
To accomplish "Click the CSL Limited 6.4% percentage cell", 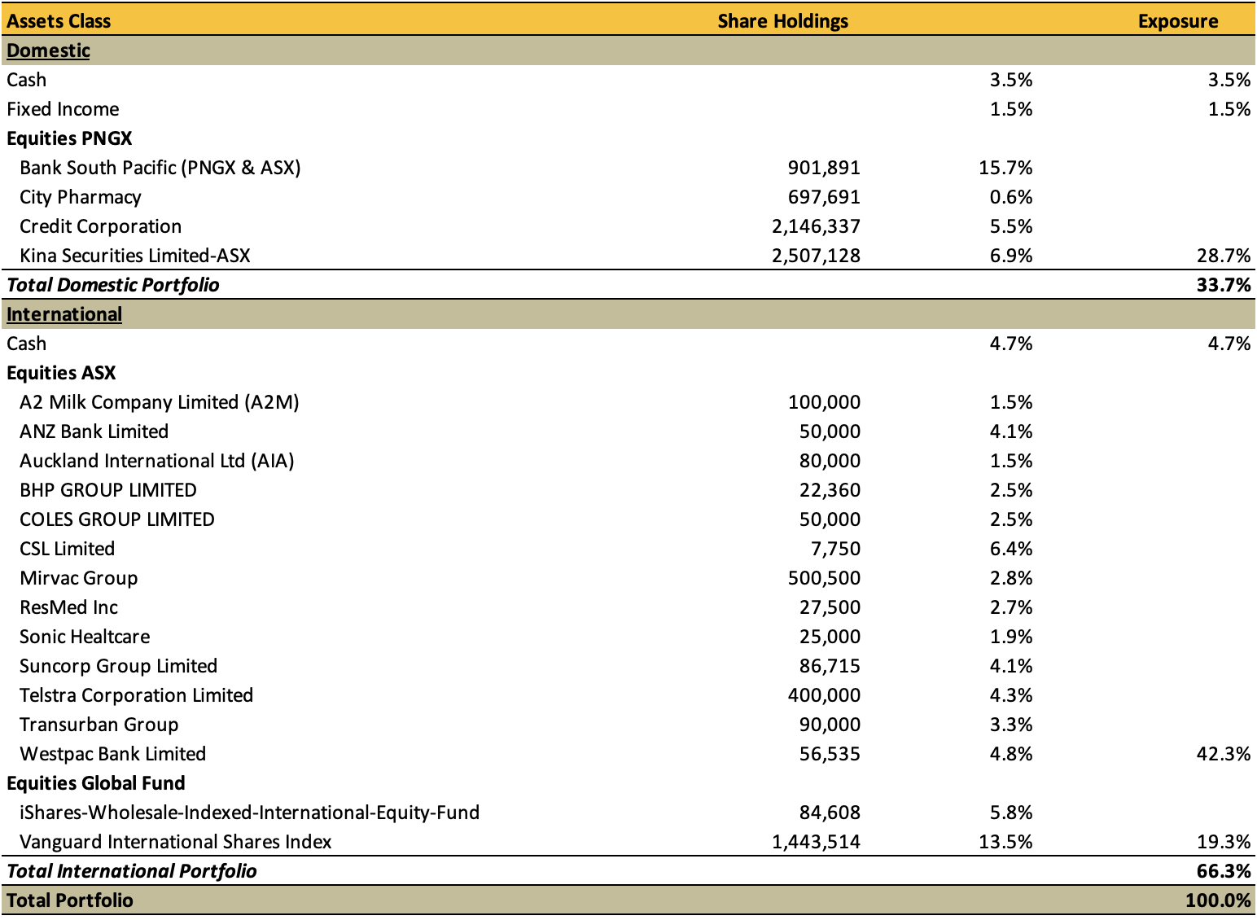I will click(1011, 549).
